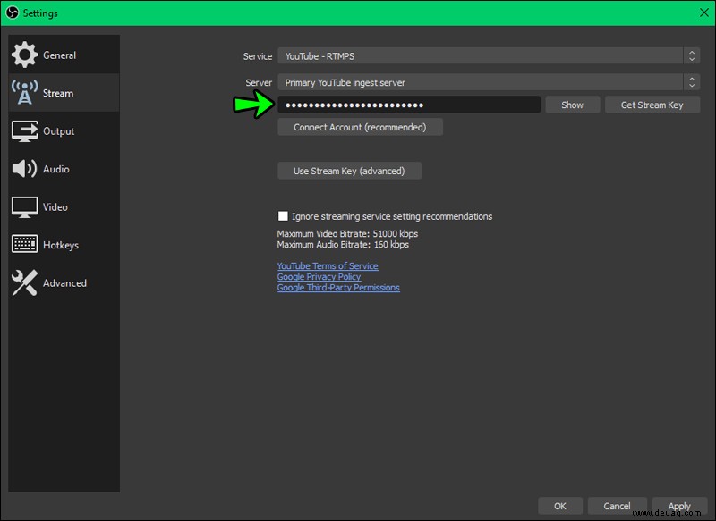Enable Ignore streaming service setting recommendations
This screenshot has width=716, height=521.
pyautogui.click(x=283, y=216)
